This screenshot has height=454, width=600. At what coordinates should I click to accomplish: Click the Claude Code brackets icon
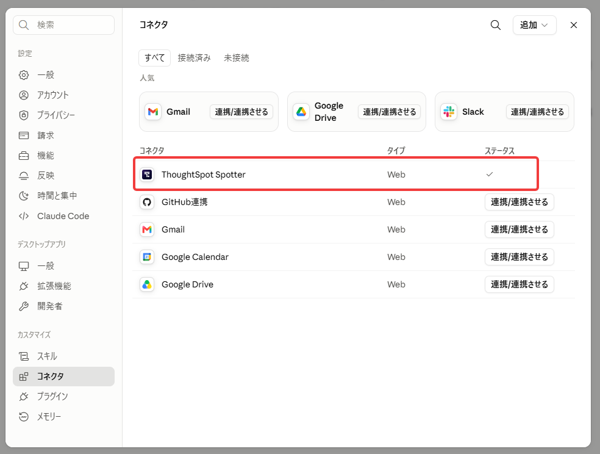(x=24, y=216)
